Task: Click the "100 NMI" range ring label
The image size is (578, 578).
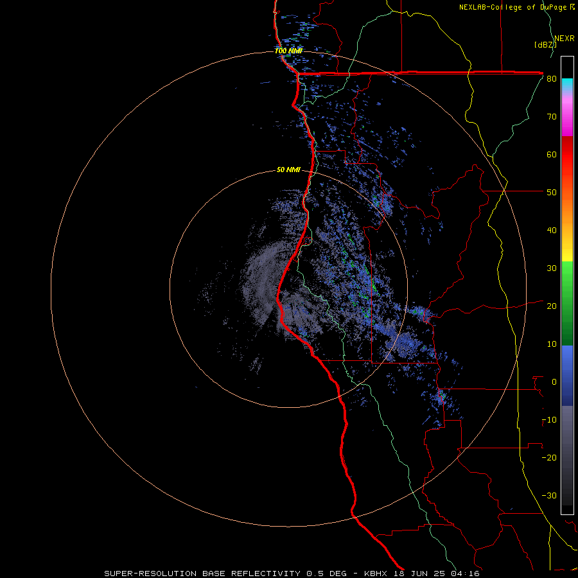Action: click(288, 51)
